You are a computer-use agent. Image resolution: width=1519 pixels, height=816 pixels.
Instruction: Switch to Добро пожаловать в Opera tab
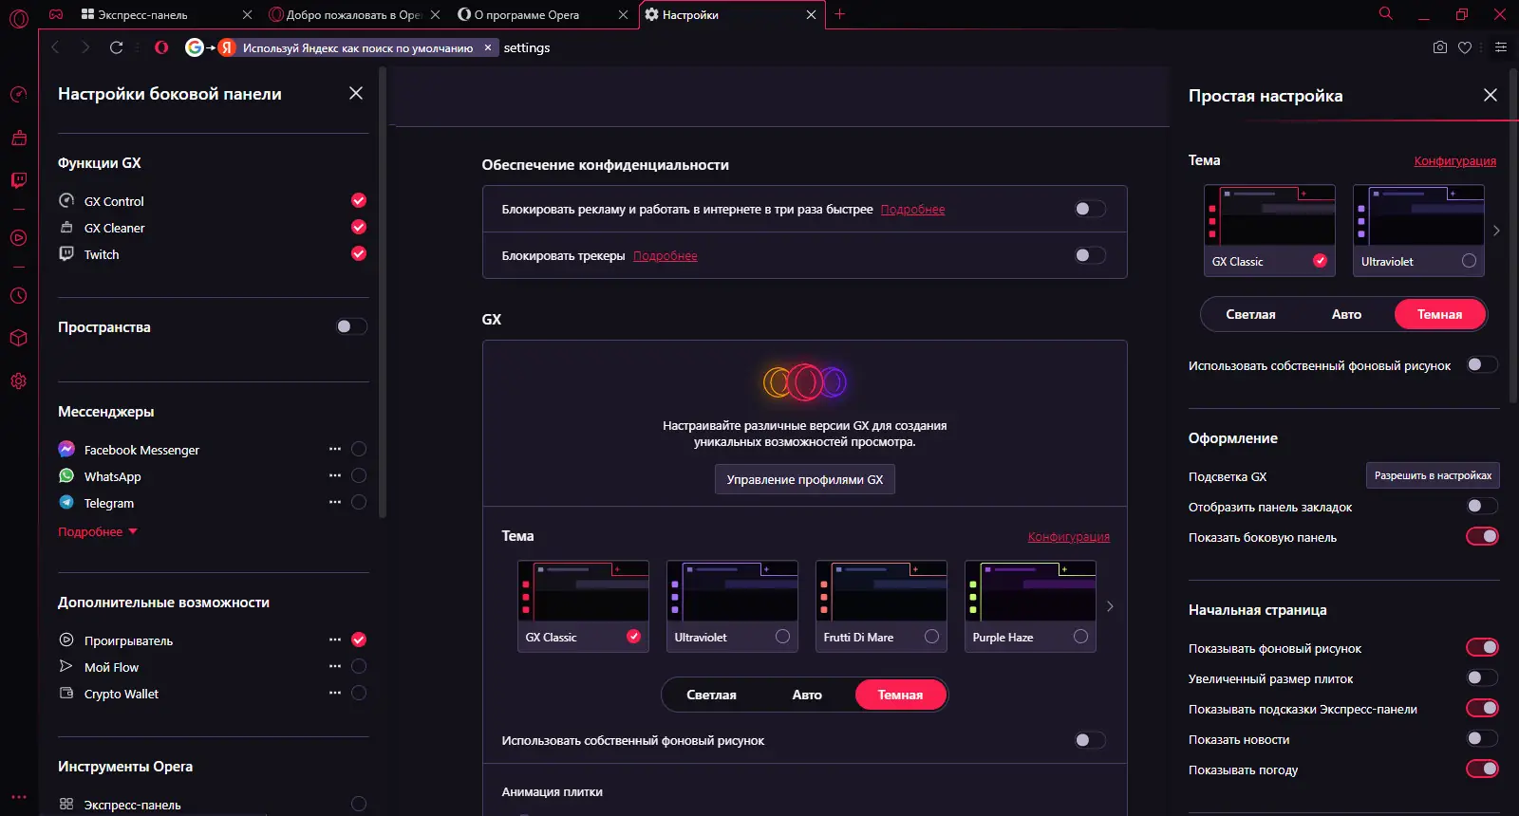pos(354,15)
